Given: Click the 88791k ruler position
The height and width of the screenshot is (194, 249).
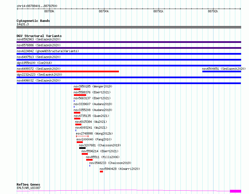Looking at the screenshot, I should coord(158,11).
